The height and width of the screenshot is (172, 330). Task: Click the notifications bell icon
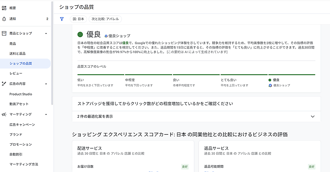pyautogui.click(x=4, y=19)
